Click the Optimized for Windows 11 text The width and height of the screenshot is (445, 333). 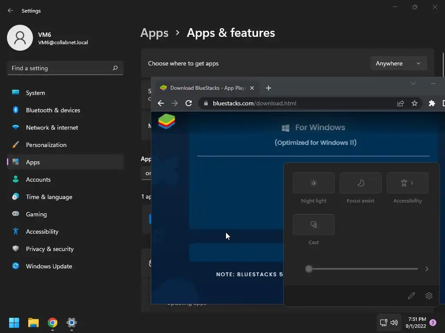click(315, 142)
